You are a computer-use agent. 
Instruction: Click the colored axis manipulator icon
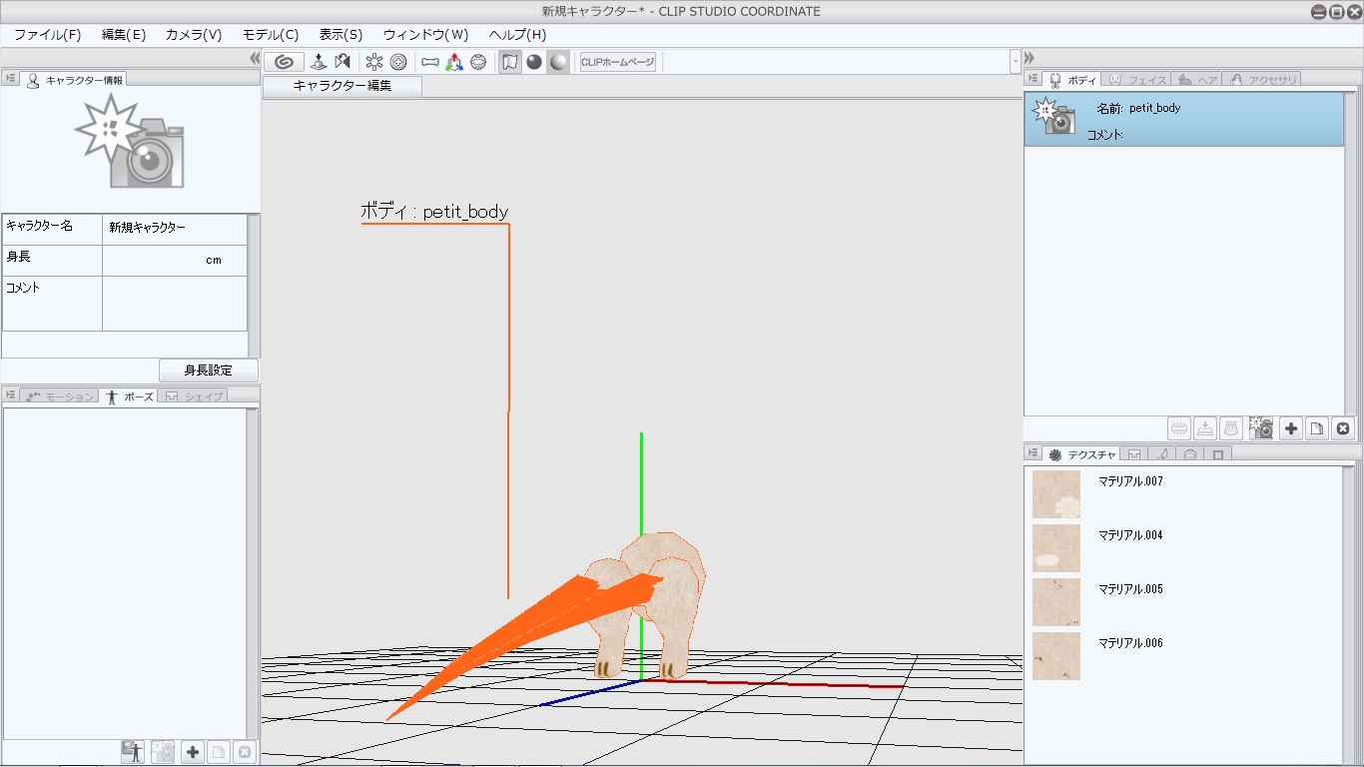[454, 62]
